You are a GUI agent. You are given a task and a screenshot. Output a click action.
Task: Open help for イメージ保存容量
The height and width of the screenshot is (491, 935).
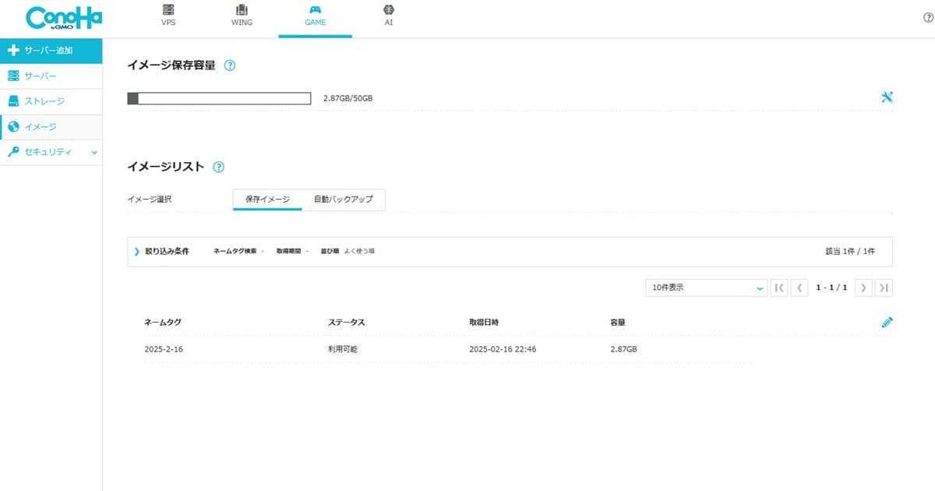coord(229,65)
